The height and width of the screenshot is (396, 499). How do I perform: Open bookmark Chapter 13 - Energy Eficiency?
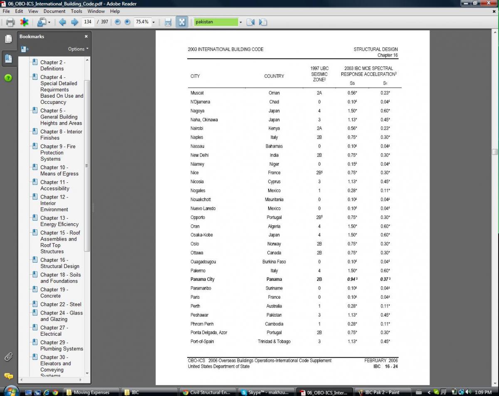tap(59, 221)
